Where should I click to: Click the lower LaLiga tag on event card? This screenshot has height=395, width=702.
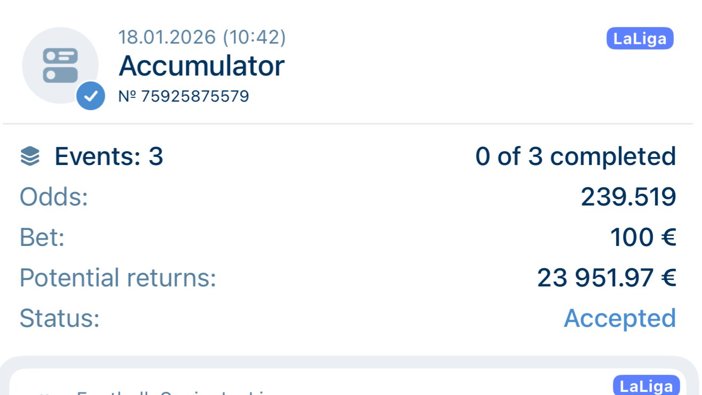click(647, 386)
